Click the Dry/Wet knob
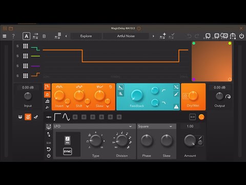 [x=193, y=96]
